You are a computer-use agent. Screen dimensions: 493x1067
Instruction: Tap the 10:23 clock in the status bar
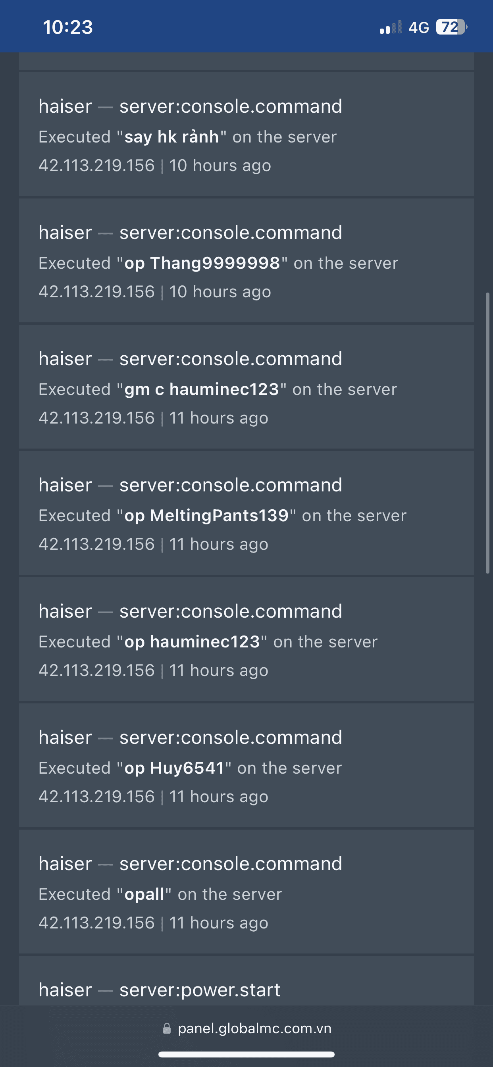pyautogui.click(x=68, y=27)
